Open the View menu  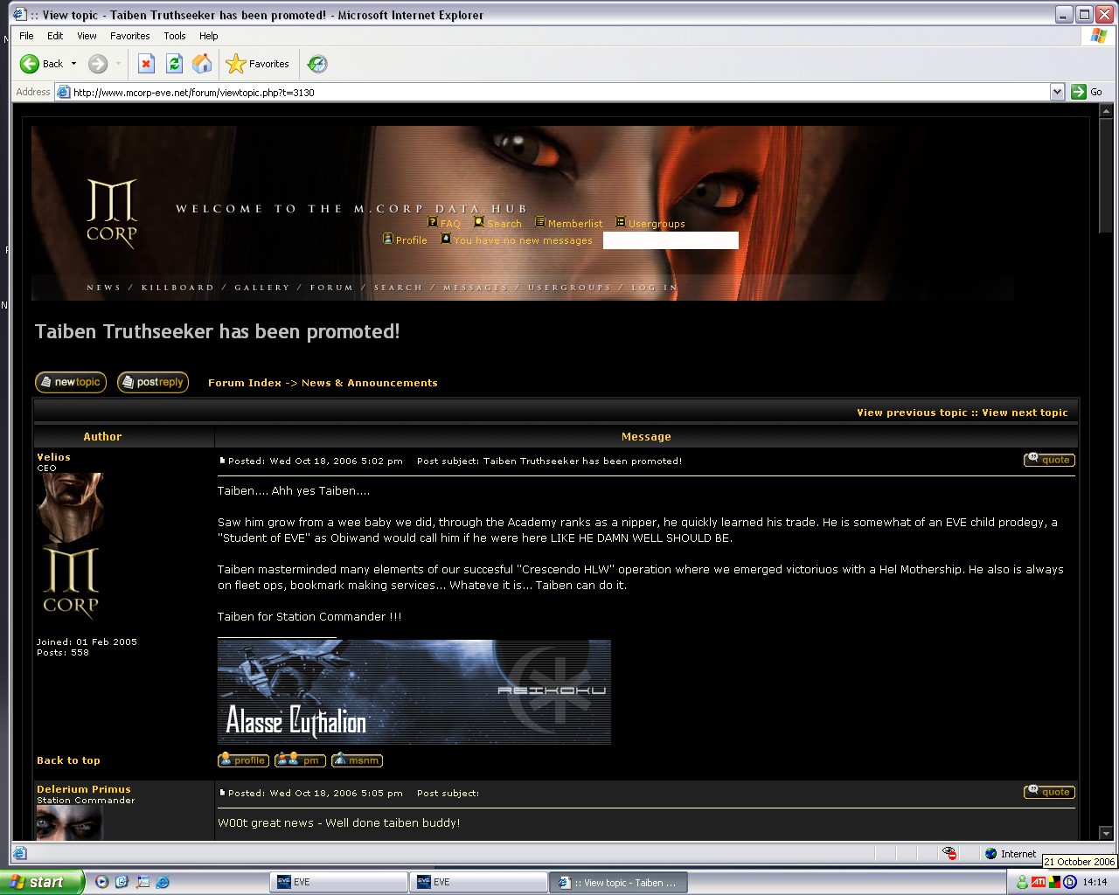coord(87,36)
